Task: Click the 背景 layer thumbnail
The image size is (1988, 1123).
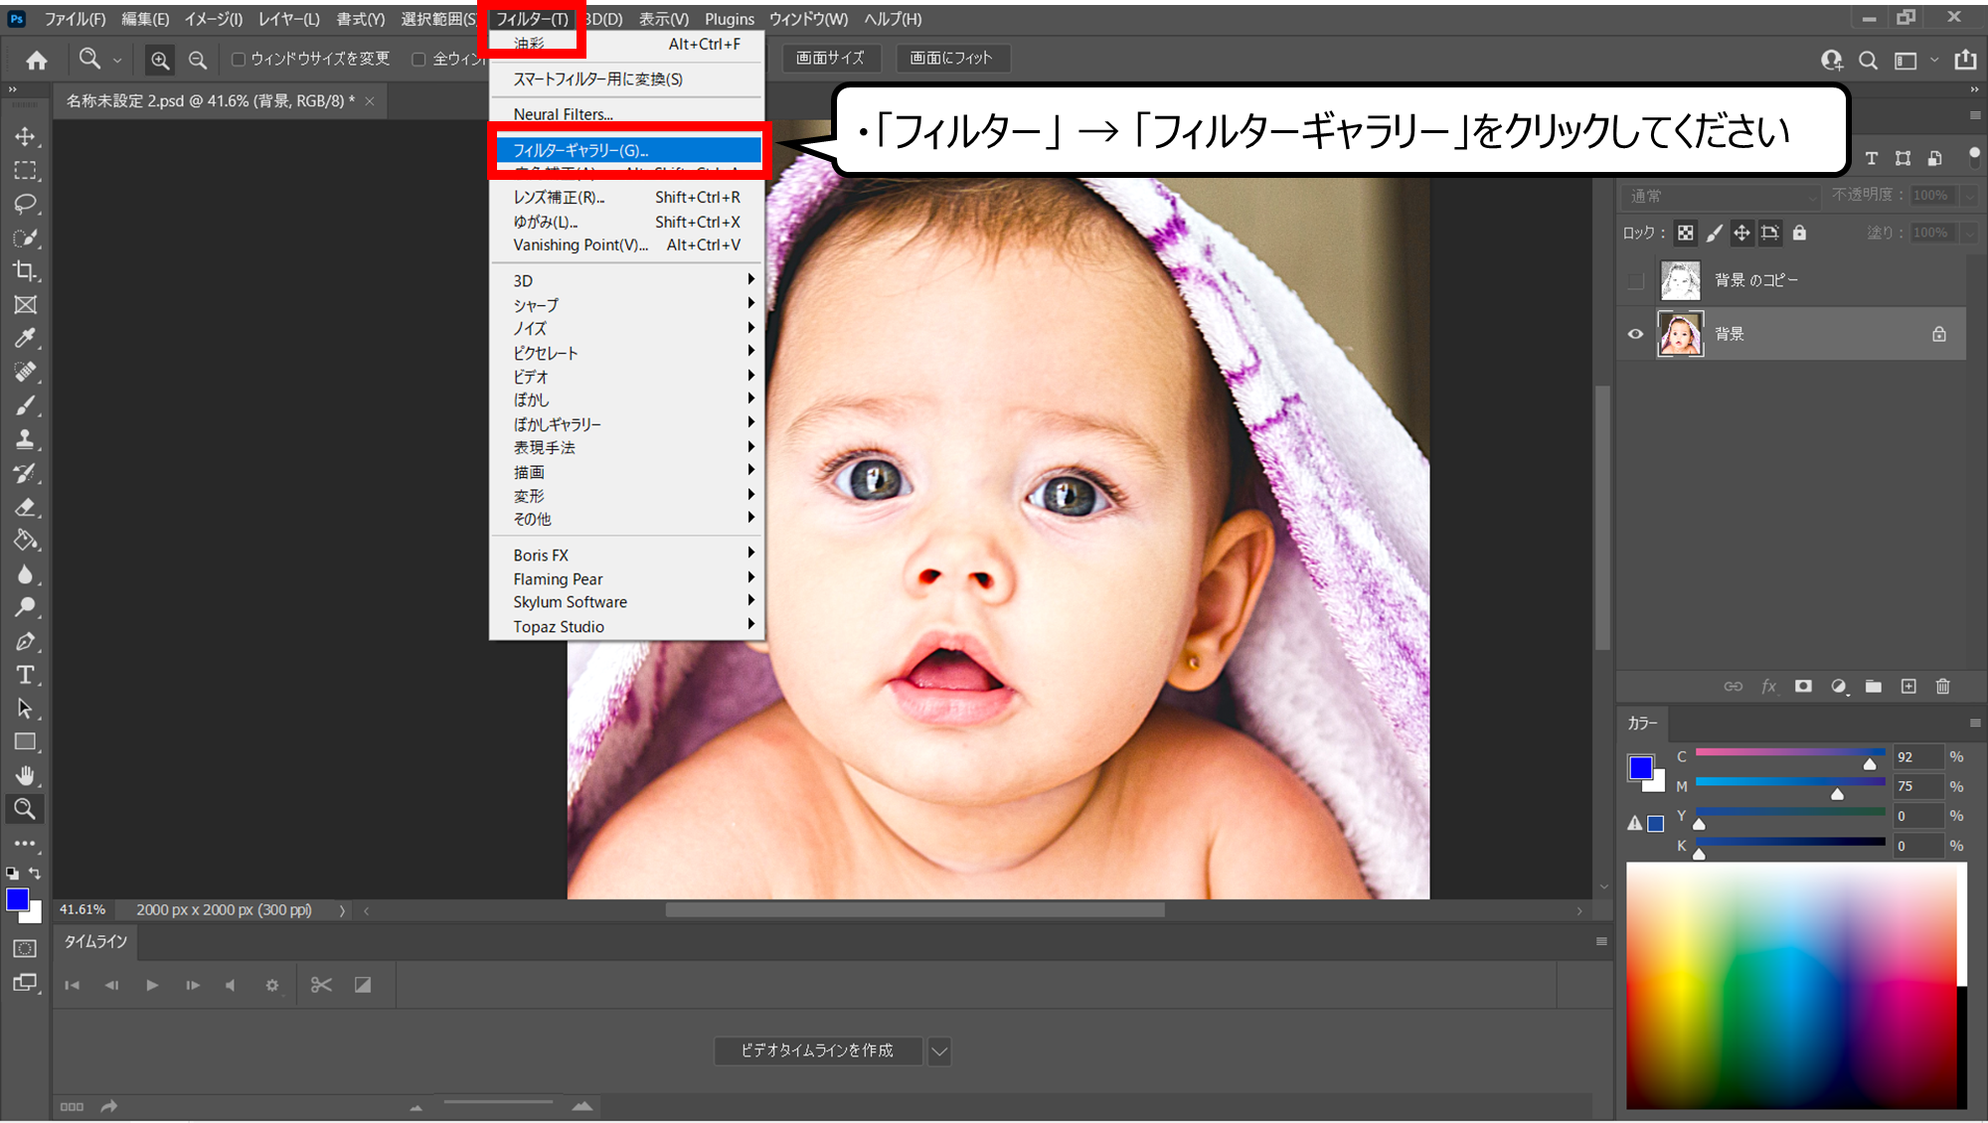Action: pos(1680,334)
